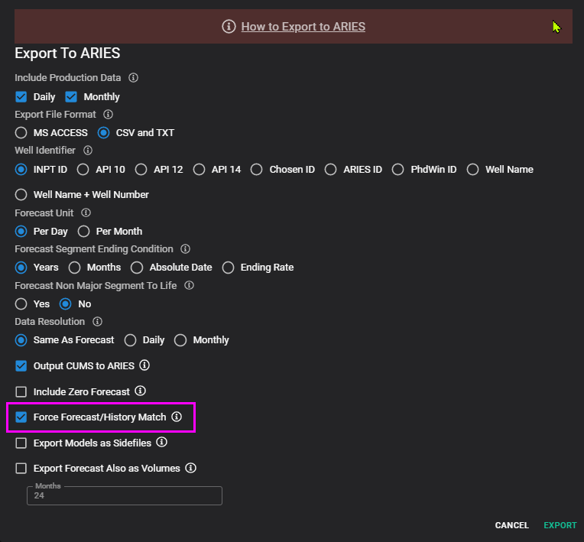Click info icon next to Forecast Unit
The height and width of the screenshot is (542, 584).
[x=86, y=213]
